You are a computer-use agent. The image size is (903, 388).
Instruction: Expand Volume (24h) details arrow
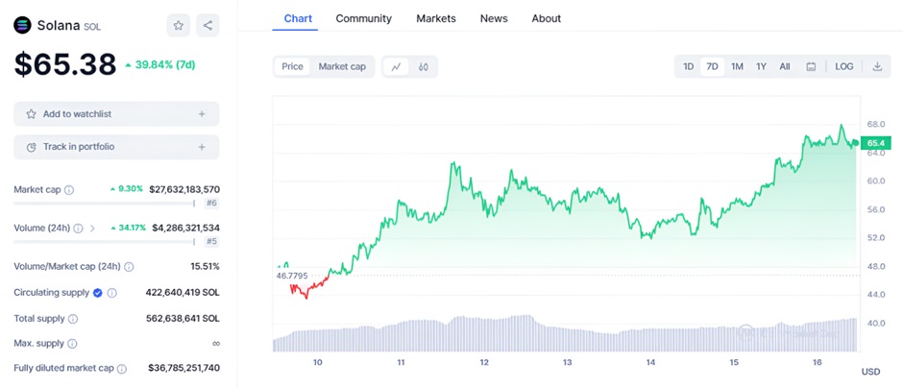pos(92,228)
